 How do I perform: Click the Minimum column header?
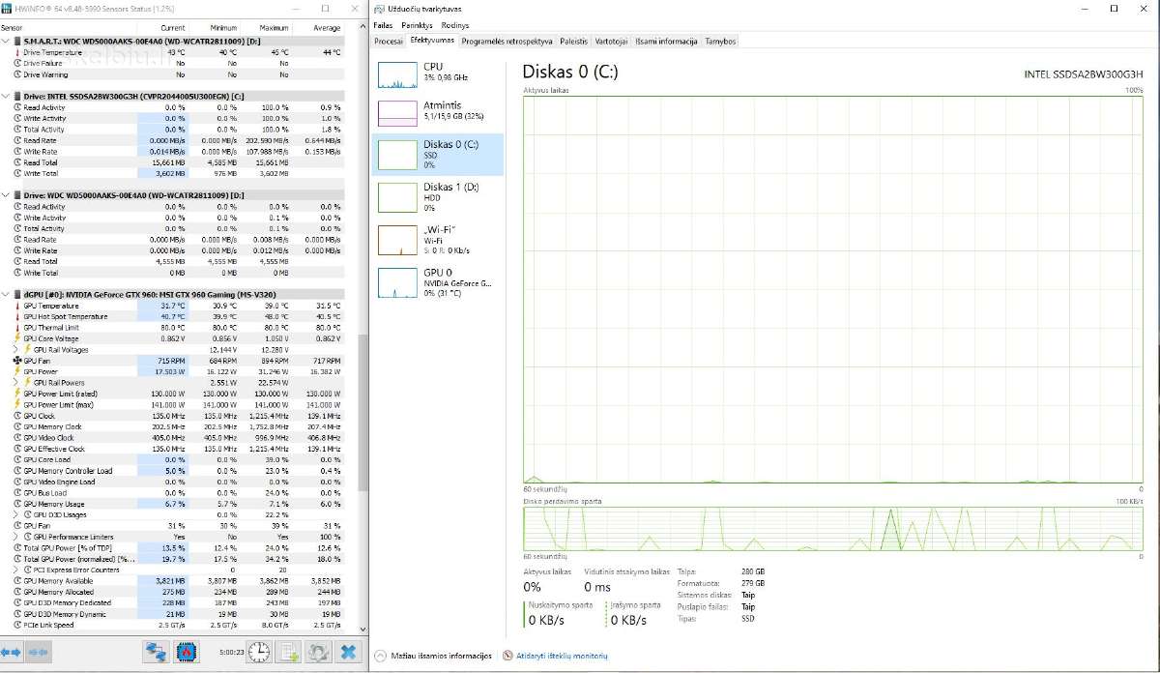(x=223, y=28)
